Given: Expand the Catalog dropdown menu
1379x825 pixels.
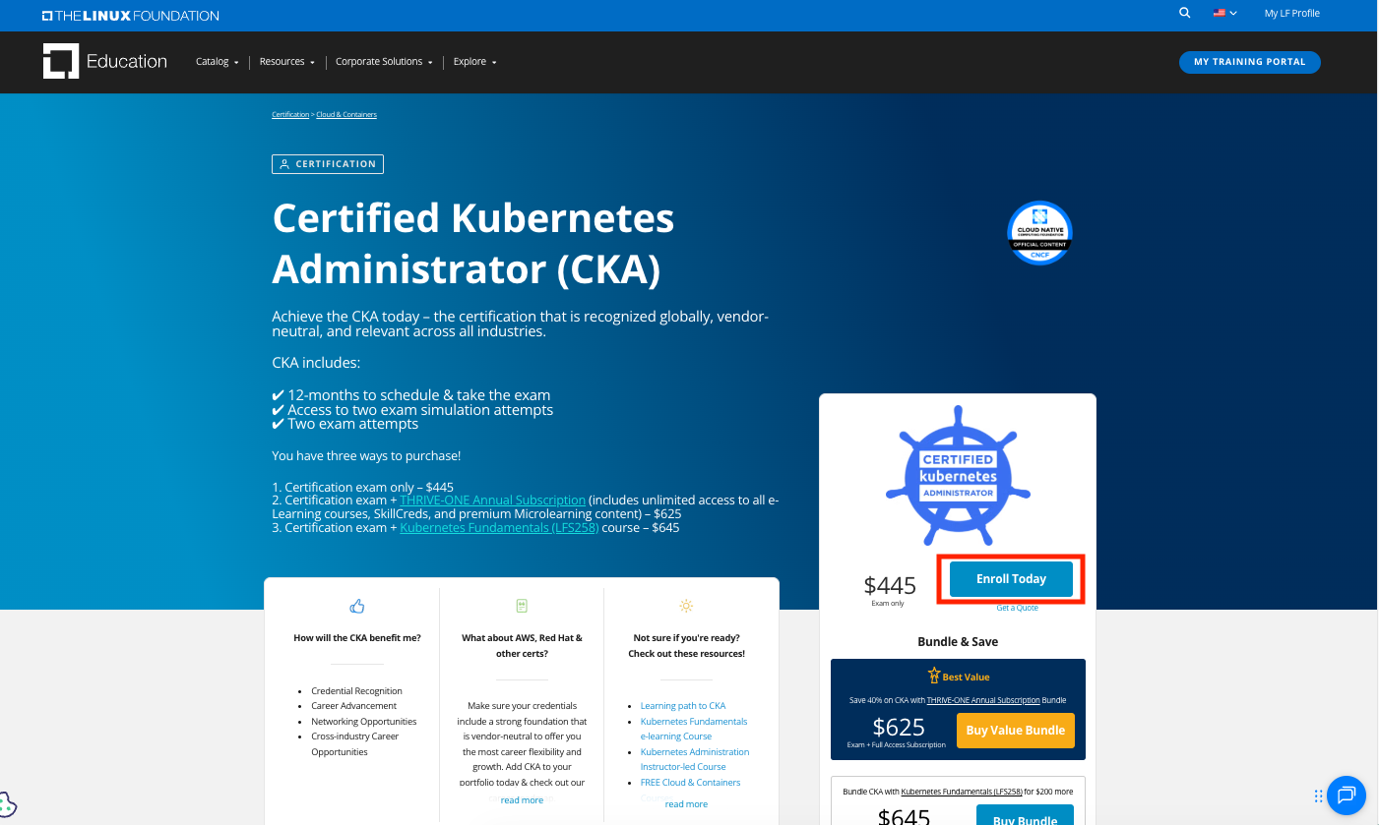Looking at the screenshot, I should 218,62.
